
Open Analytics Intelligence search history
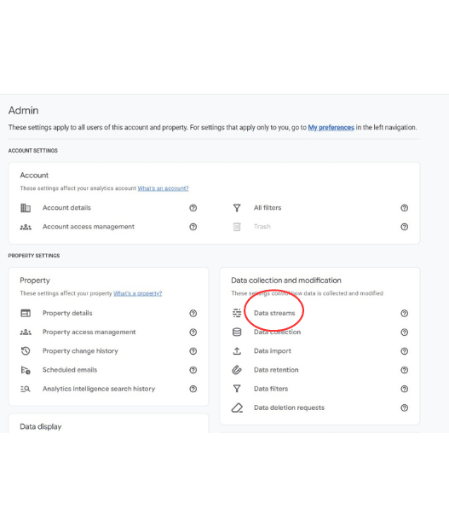(99, 389)
